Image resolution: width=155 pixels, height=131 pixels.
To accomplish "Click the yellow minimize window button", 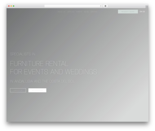I will coord(11,6).
